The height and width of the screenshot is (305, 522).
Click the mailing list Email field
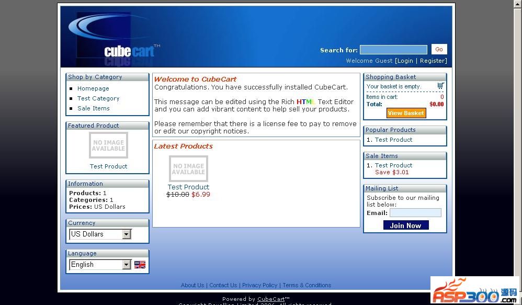point(415,213)
